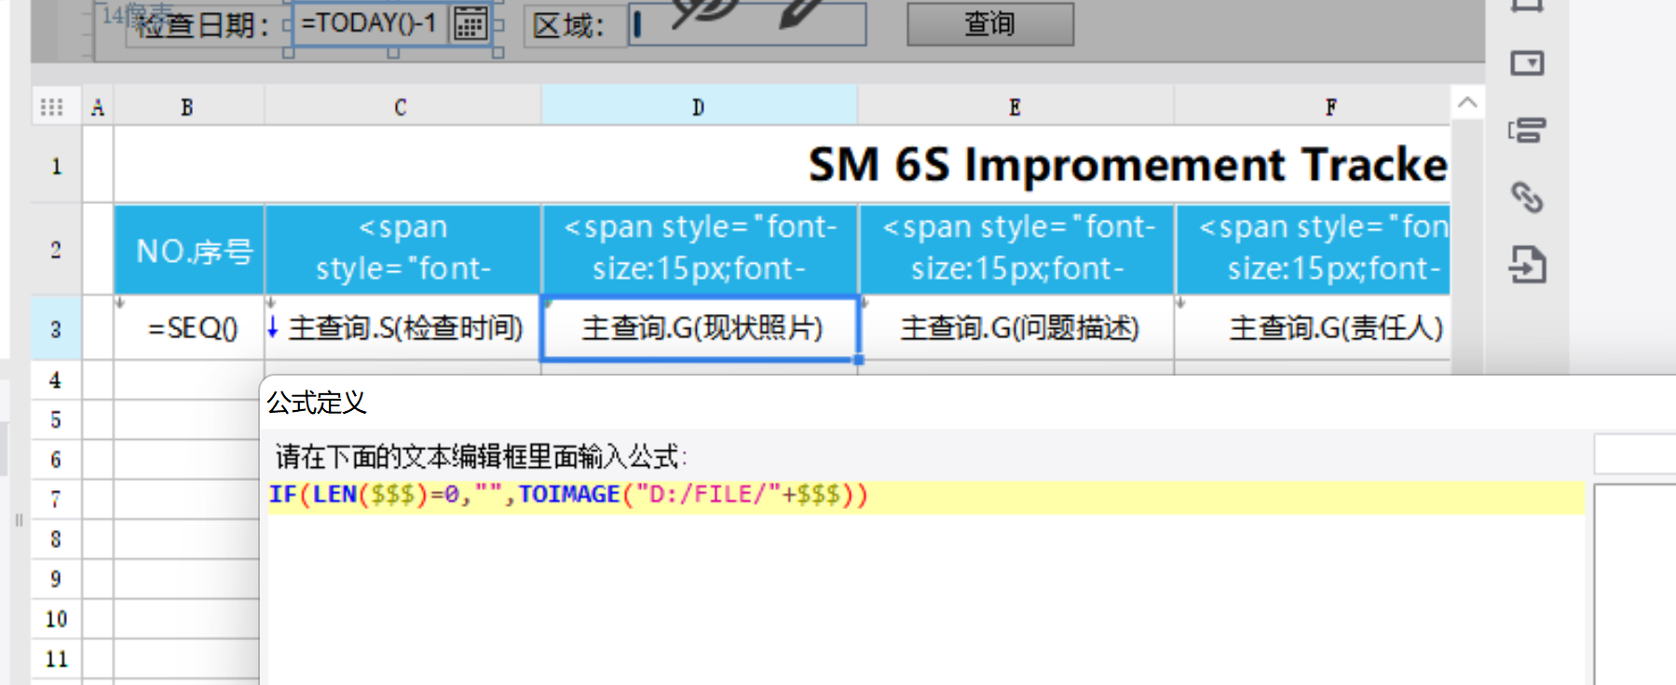The width and height of the screenshot is (1676, 685).
Task: Click the 公式定义 dialog title
Action: [317, 403]
